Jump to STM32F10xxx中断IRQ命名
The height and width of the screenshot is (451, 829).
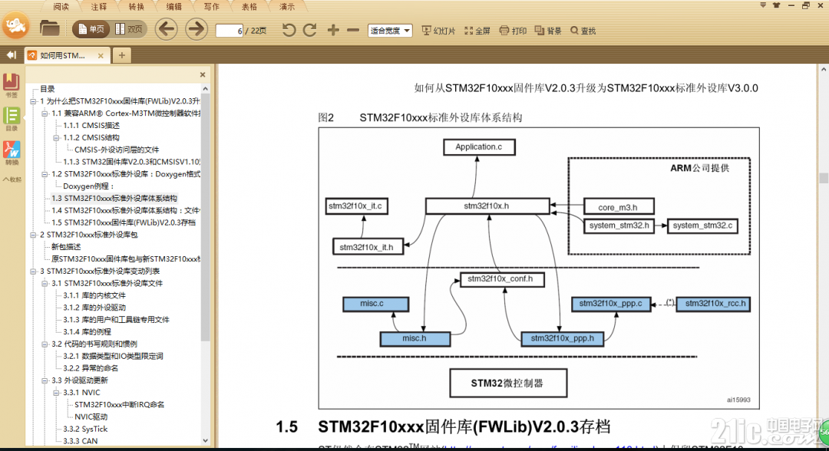pyautogui.click(x=120, y=405)
